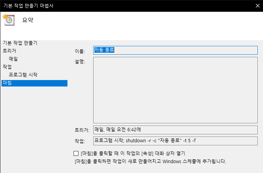Select the 기본 작업 만들기 step
This screenshot has height=173, width=263.
(20, 43)
